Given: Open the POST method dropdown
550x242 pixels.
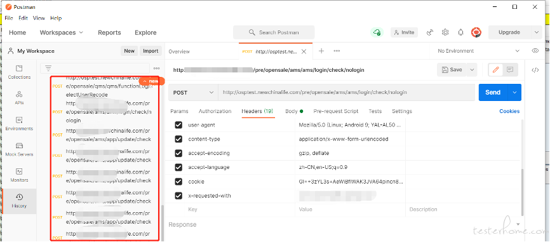Looking at the screenshot, I should point(193,93).
